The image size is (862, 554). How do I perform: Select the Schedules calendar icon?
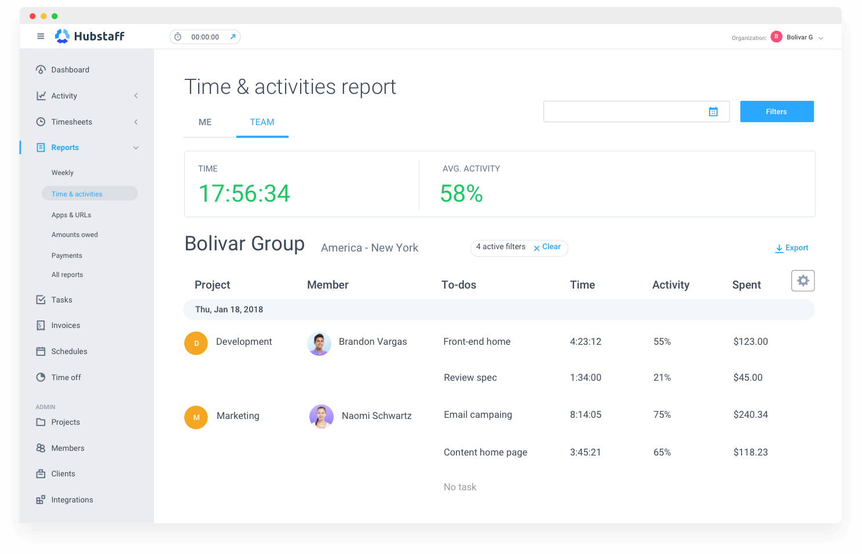pos(41,351)
